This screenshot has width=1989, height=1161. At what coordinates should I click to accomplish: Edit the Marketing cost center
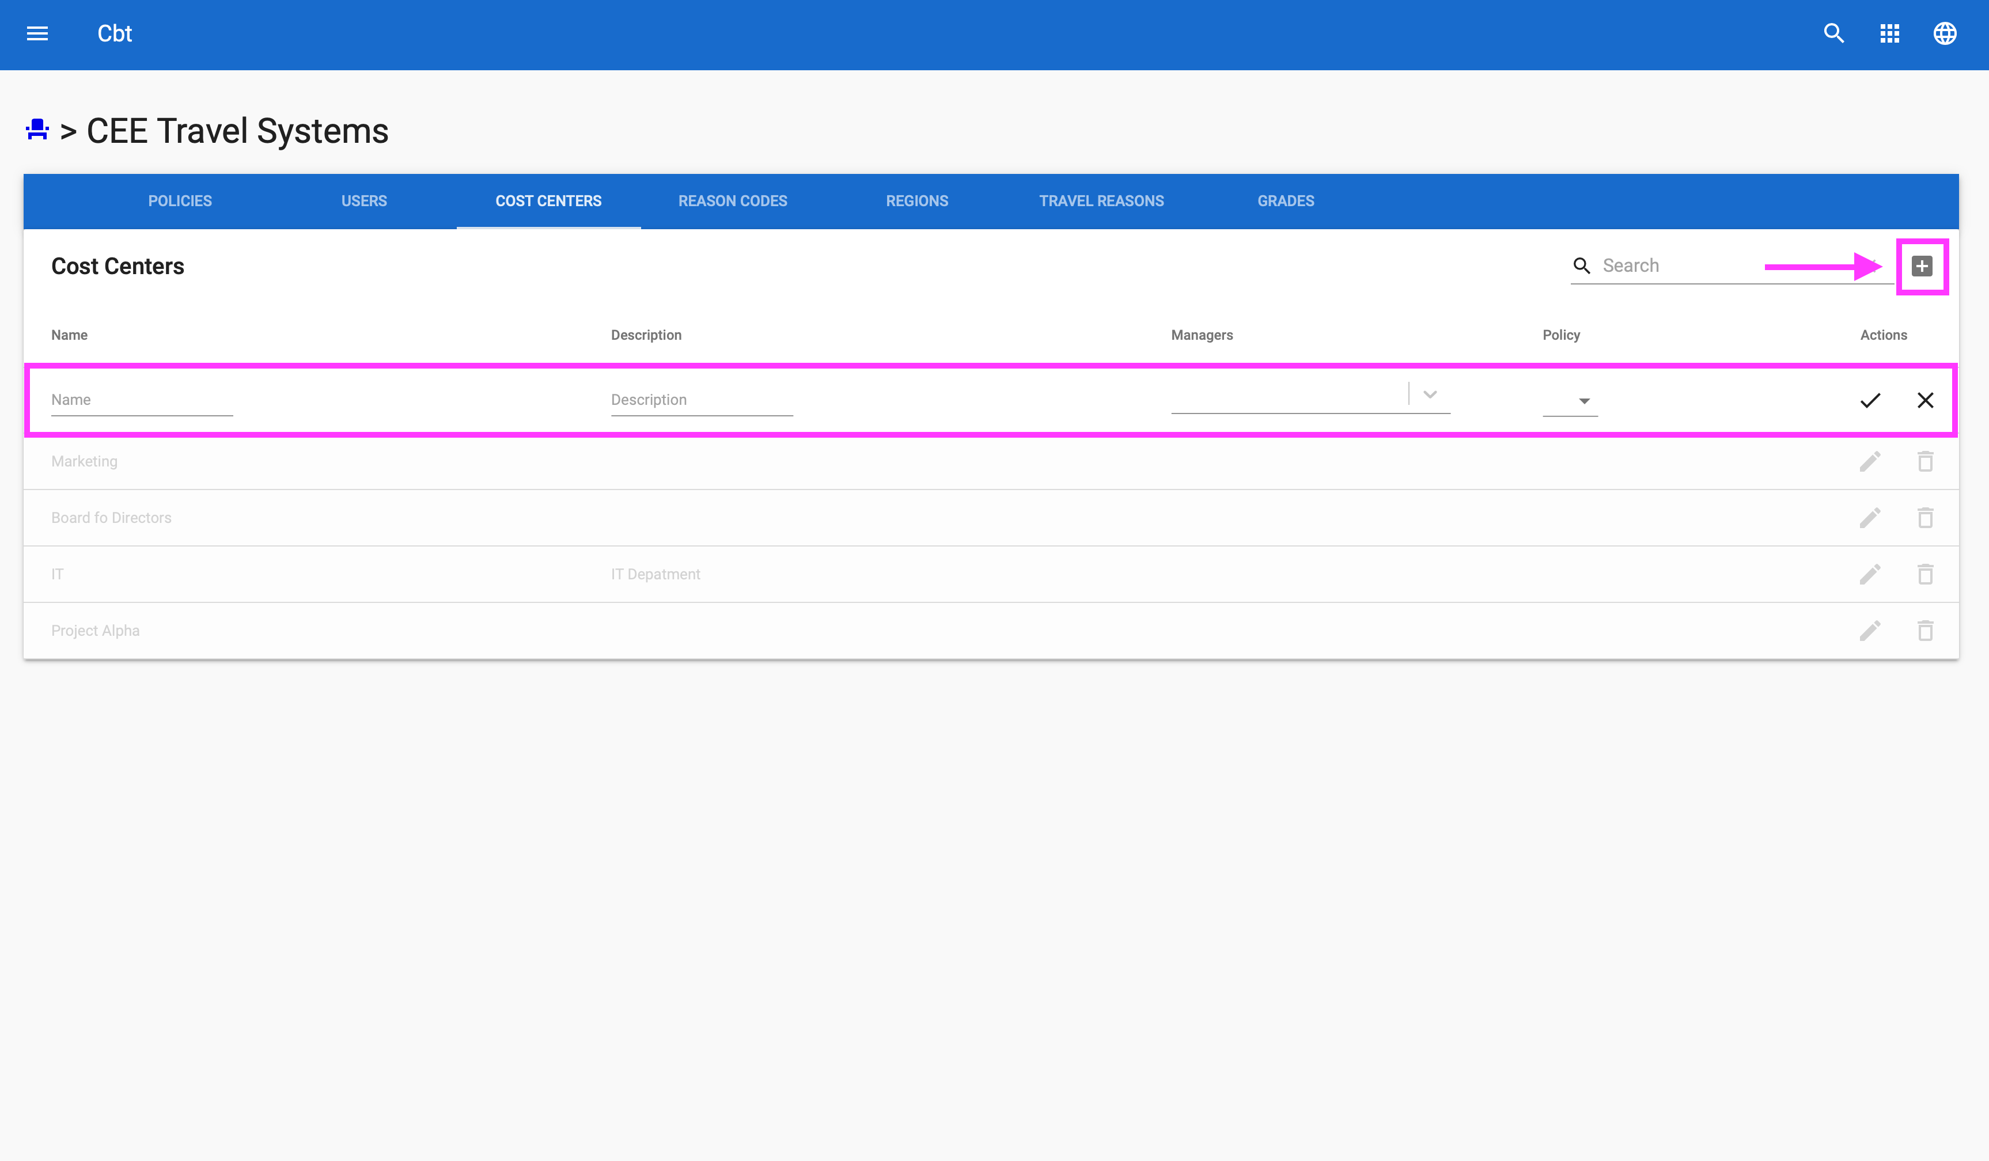click(1870, 461)
